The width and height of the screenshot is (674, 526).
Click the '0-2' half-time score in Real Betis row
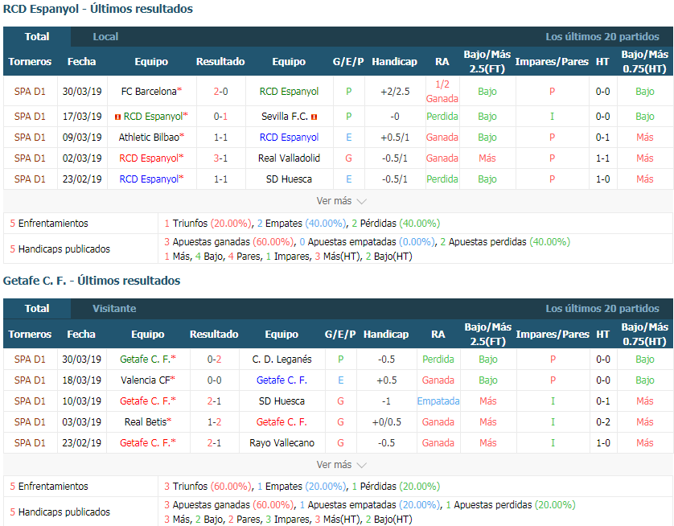[603, 422]
